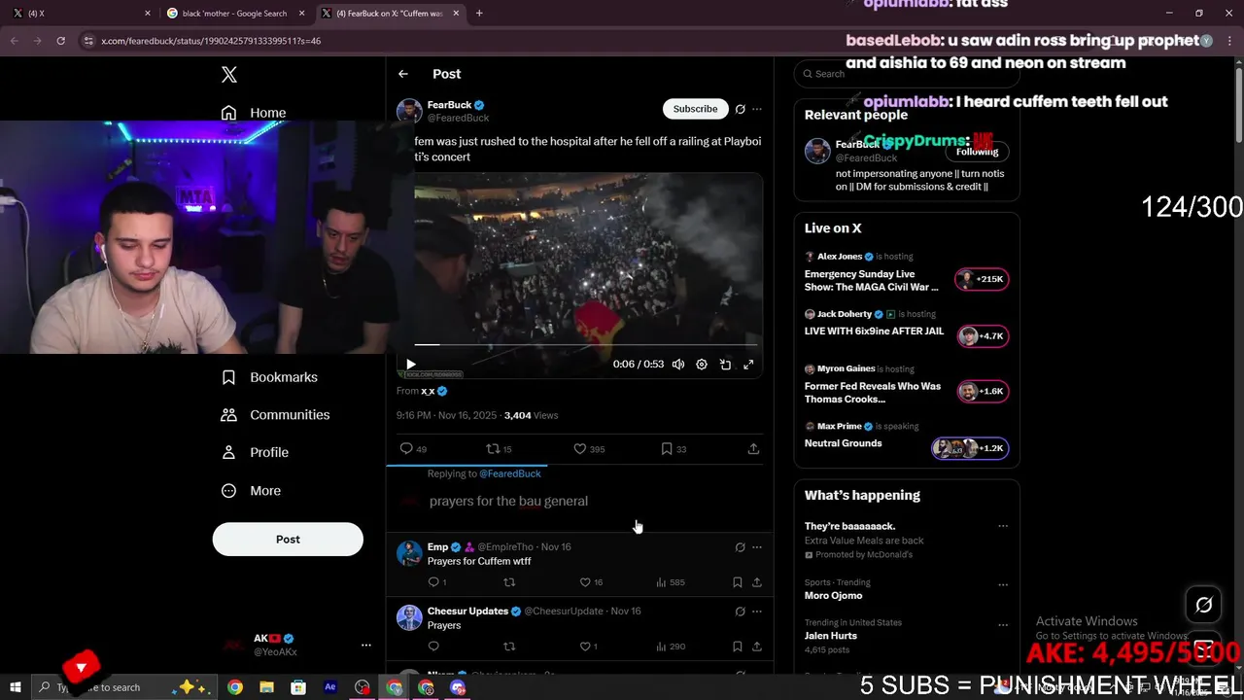Reload the page

60,41
